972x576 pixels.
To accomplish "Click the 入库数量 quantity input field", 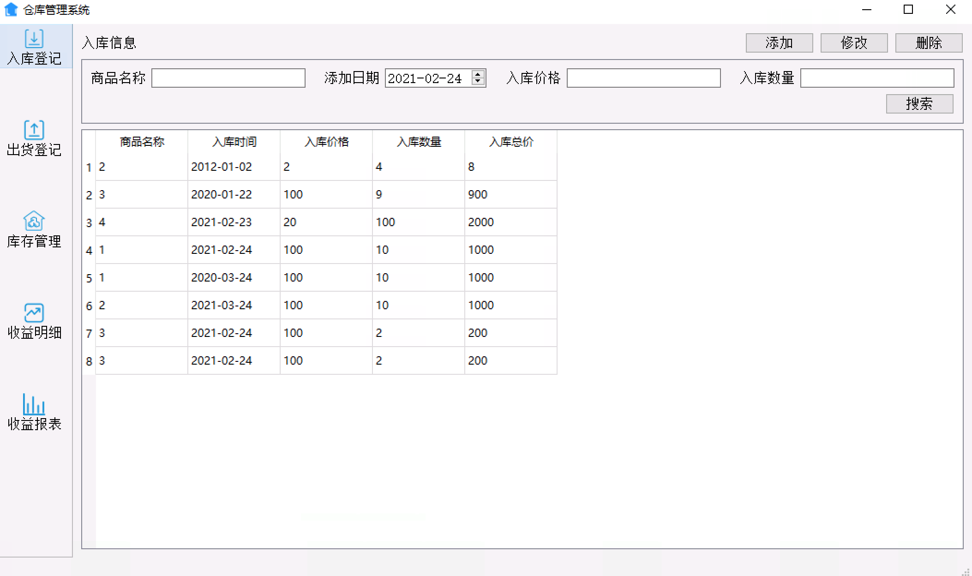I will click(877, 78).
